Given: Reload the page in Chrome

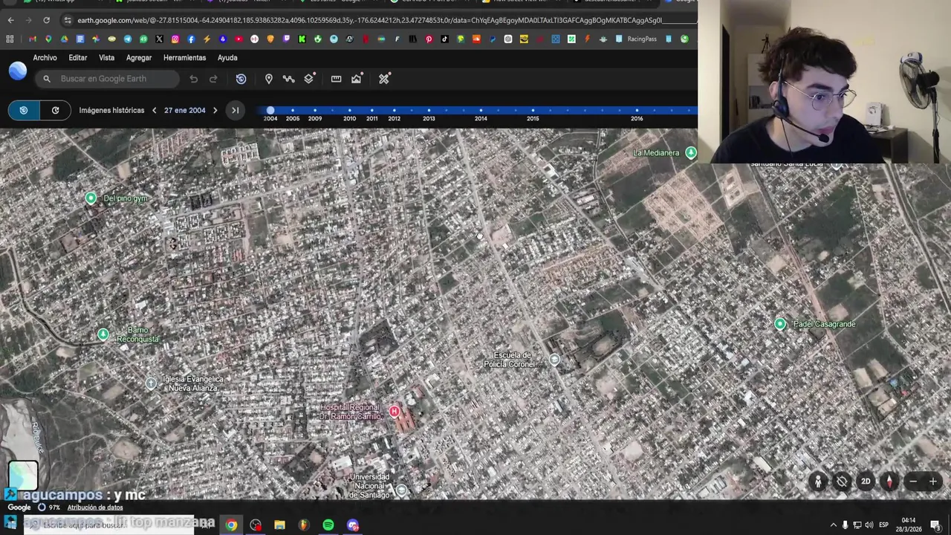Looking at the screenshot, I should 46,20.
